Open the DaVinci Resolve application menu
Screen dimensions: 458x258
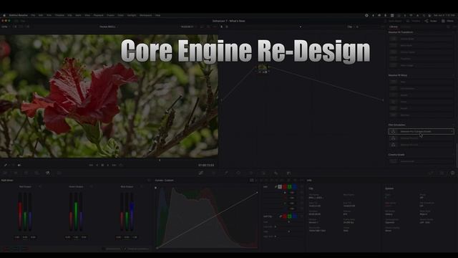coord(18,15)
